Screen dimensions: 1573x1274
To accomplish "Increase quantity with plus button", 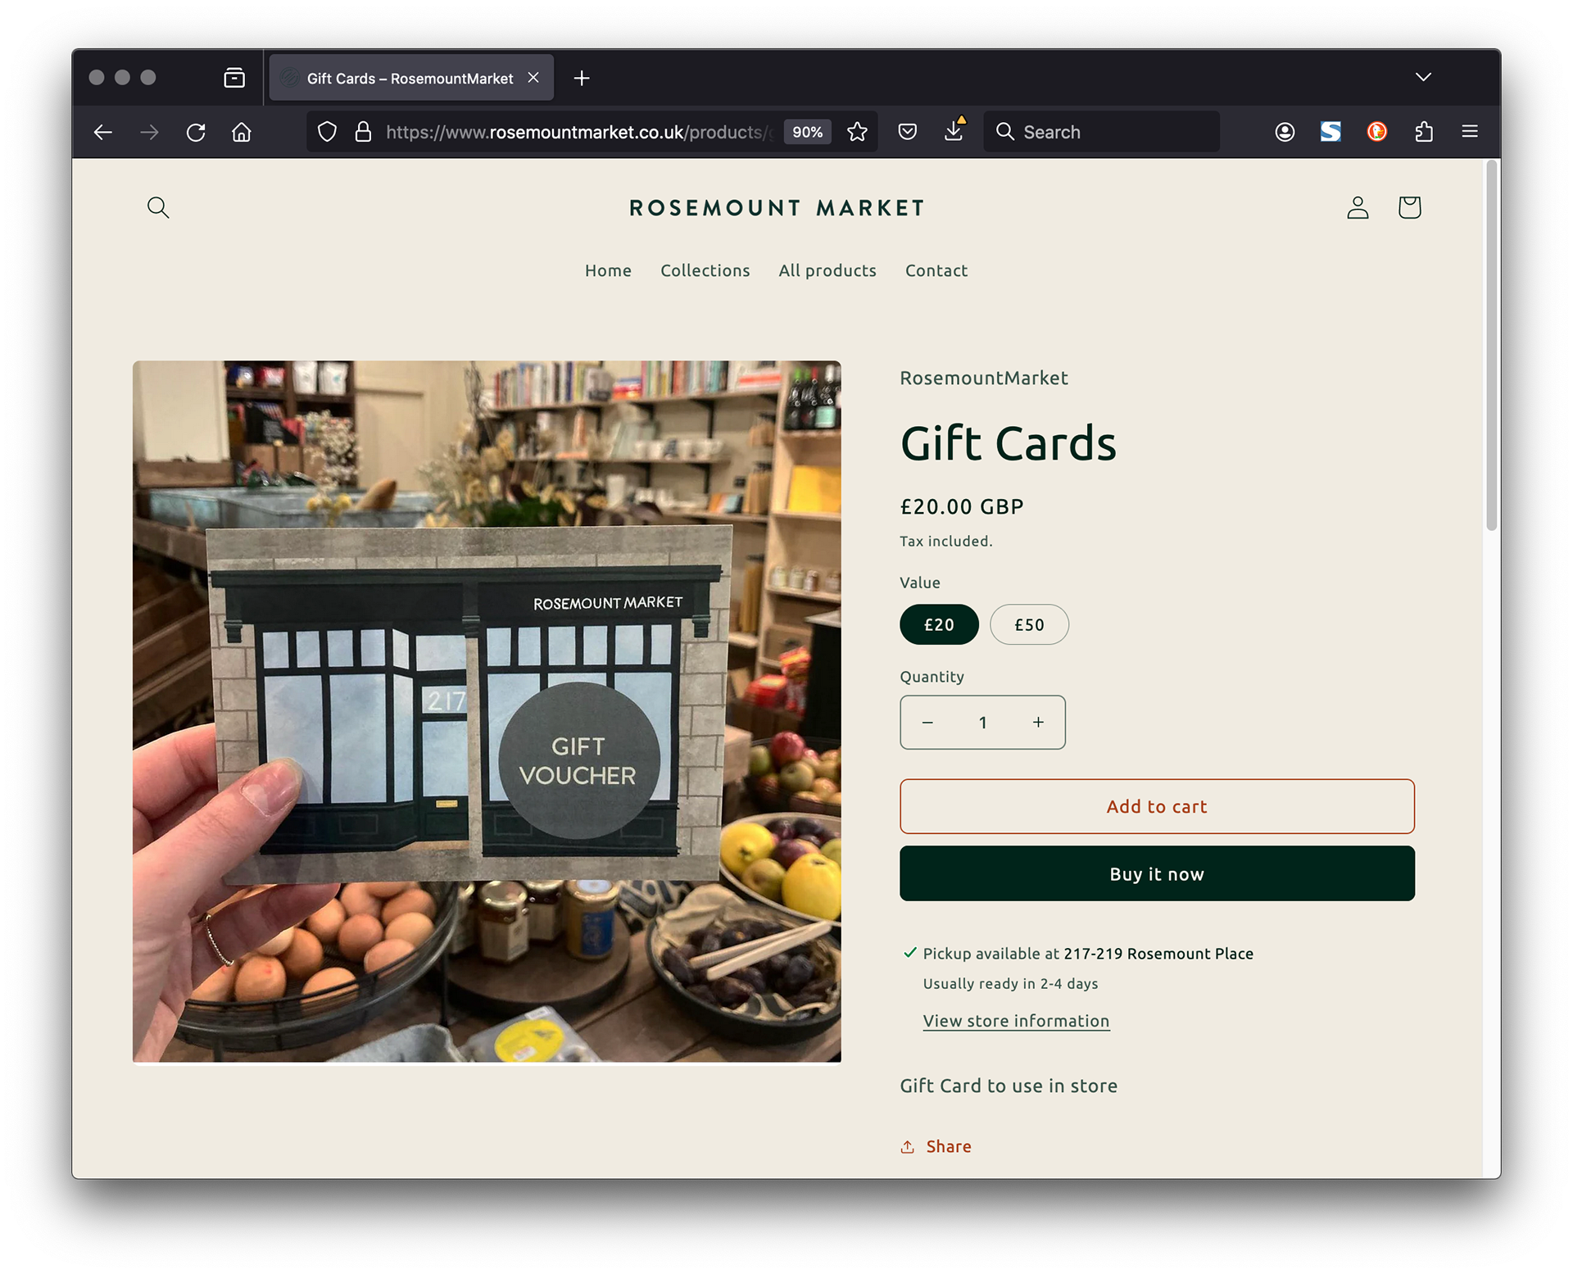I will pos(1038,722).
